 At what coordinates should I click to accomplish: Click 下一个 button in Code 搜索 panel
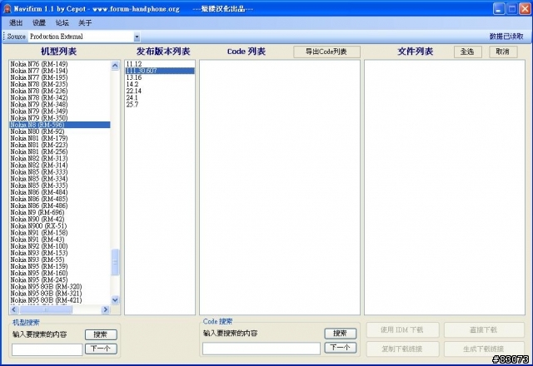(341, 348)
